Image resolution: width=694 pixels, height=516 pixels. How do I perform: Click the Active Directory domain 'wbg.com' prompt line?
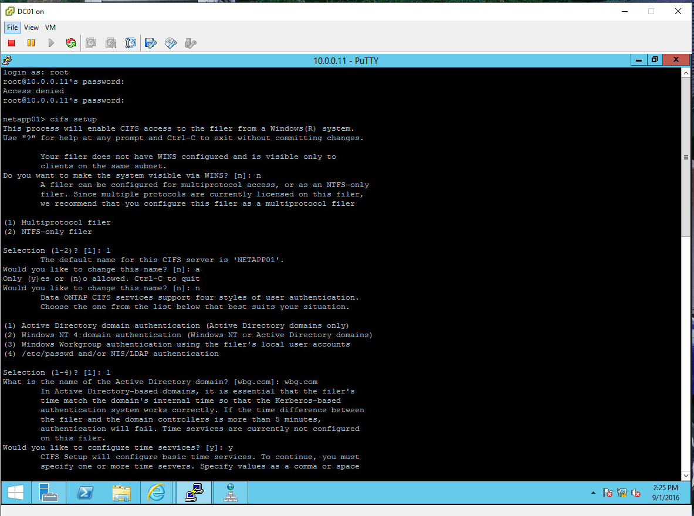click(160, 382)
